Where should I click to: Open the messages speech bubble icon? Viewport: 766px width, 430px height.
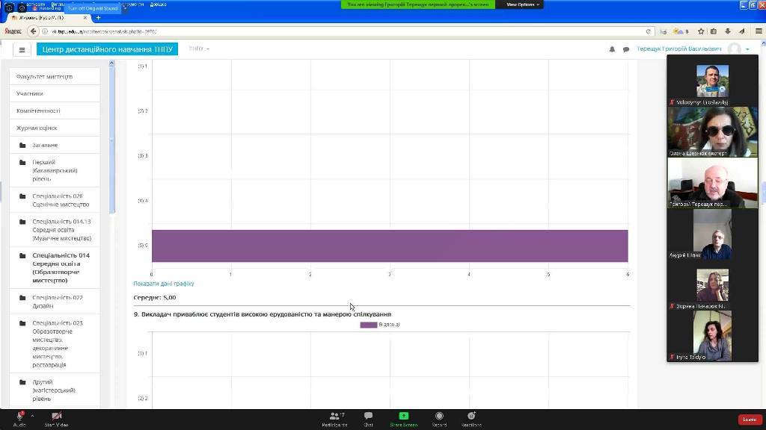coord(626,49)
